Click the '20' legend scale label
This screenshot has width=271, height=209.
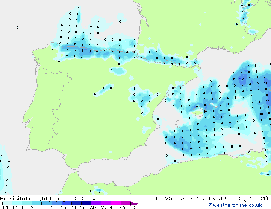pos(73,207)
